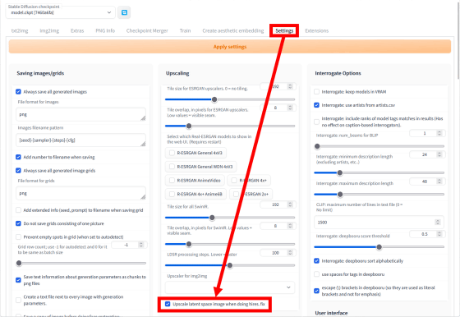Click the File format for grids field
Screen dimensions: 460x317
(80, 193)
